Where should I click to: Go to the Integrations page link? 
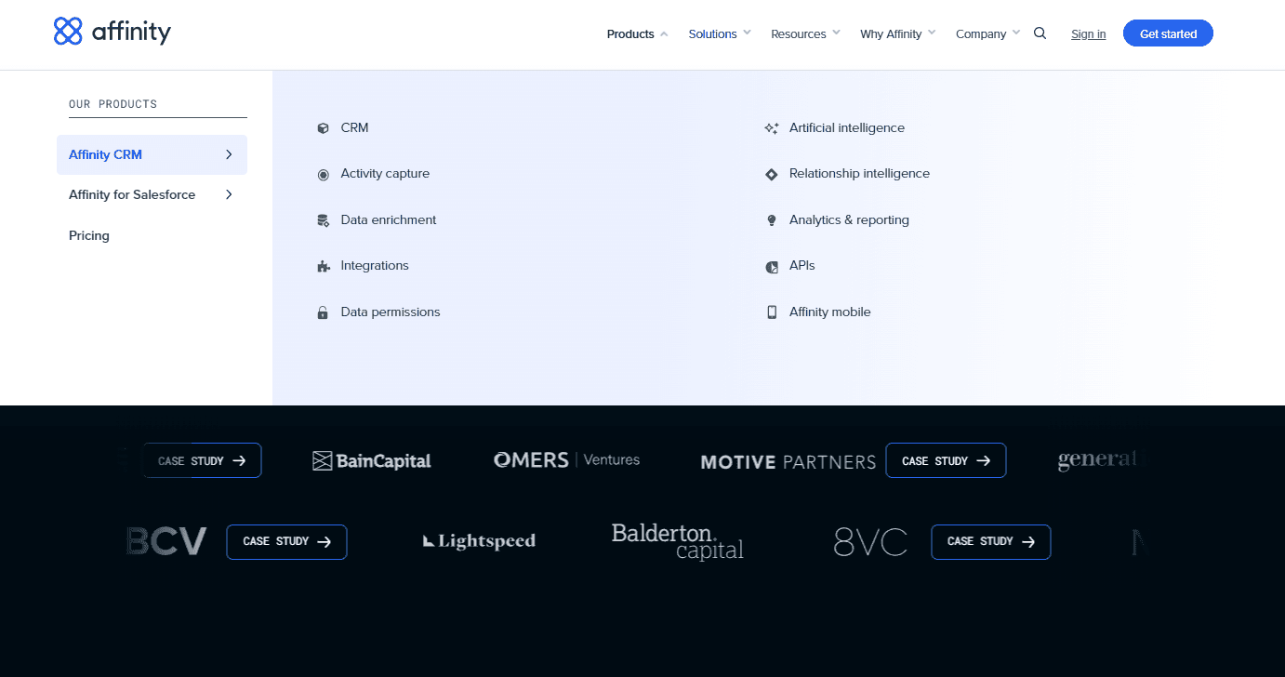(375, 266)
